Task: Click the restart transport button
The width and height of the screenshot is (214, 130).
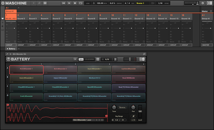Action: (x=64, y=3)
